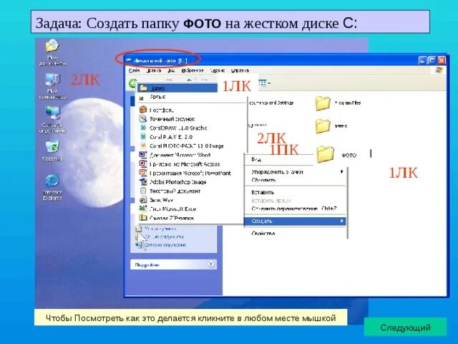Select the Сетевое окружение desktop icon

52,120
